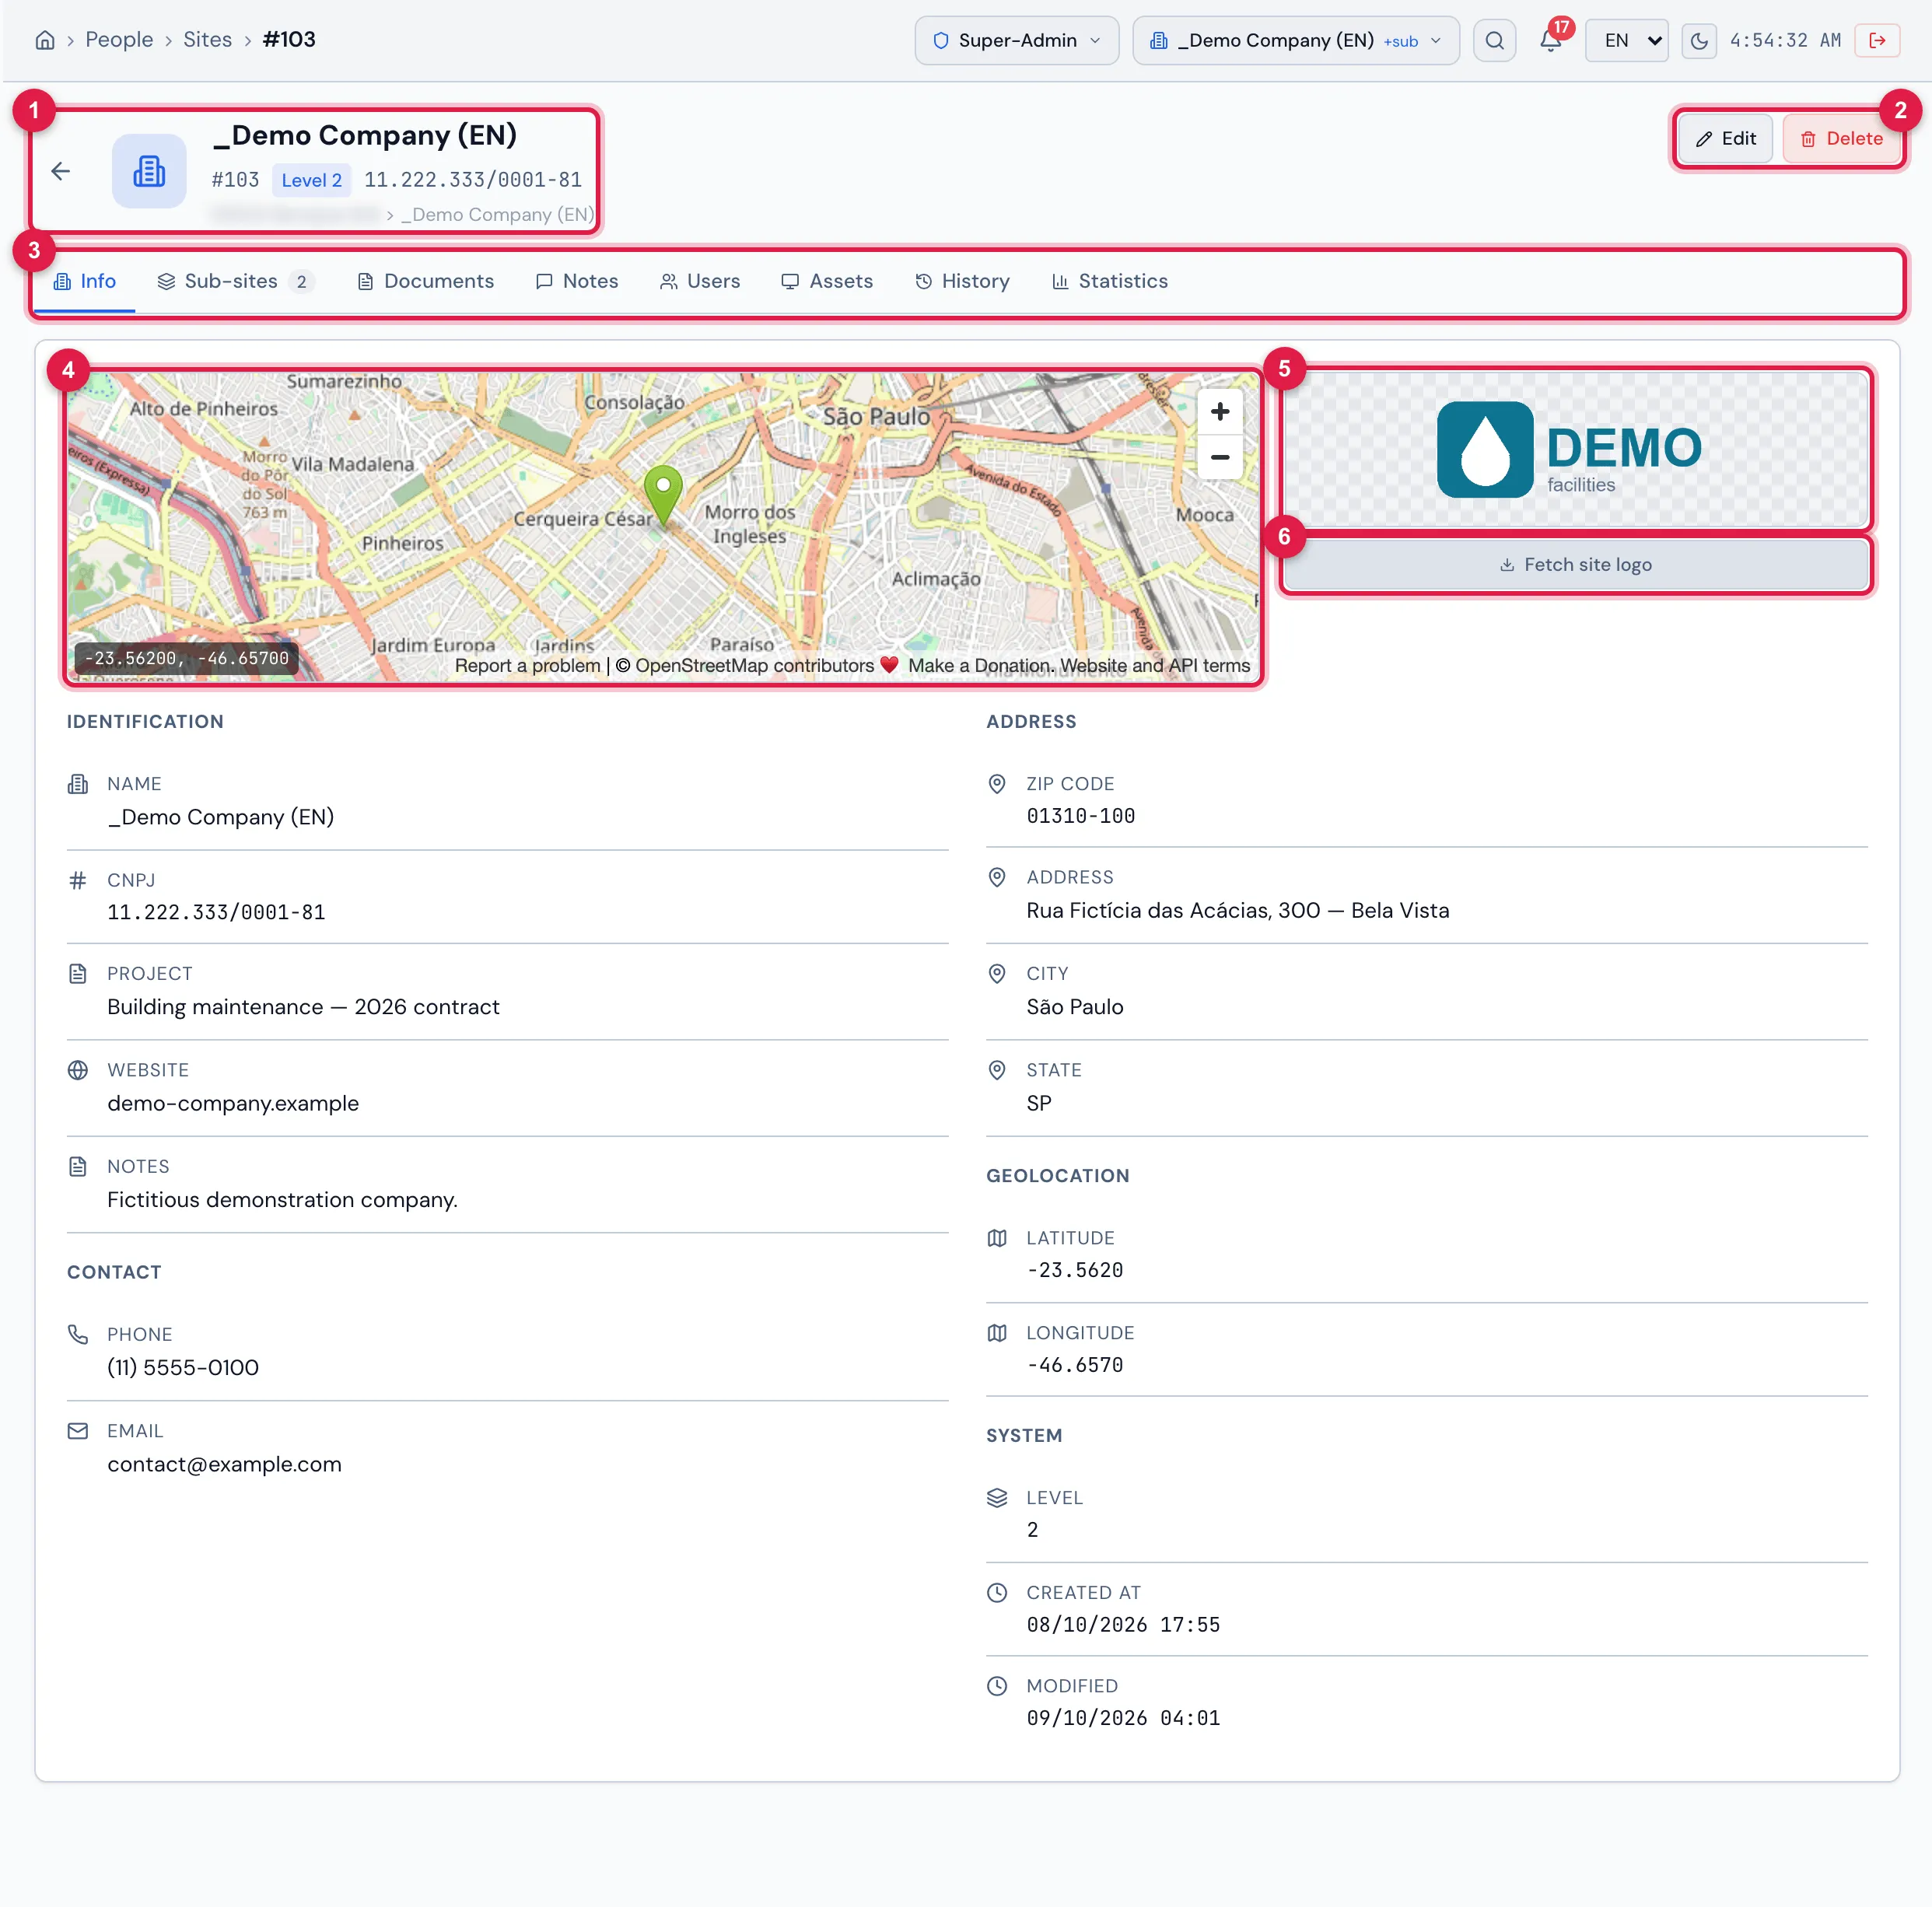Open the History tab
The image size is (1932, 1907).
[962, 281]
